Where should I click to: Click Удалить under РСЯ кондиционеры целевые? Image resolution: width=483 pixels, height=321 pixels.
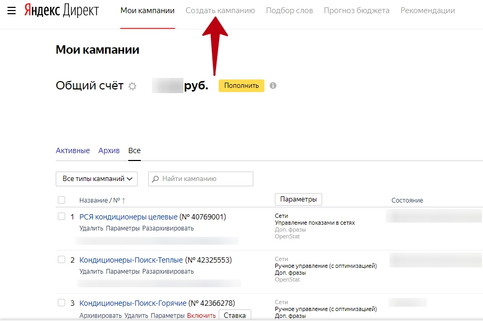(x=91, y=228)
